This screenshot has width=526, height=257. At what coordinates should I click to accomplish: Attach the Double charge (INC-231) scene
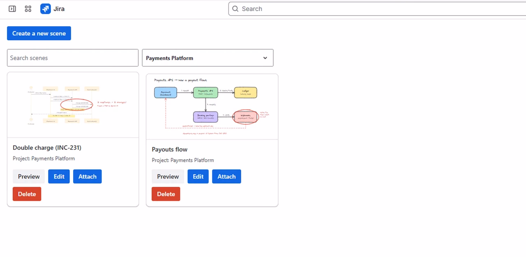point(88,177)
